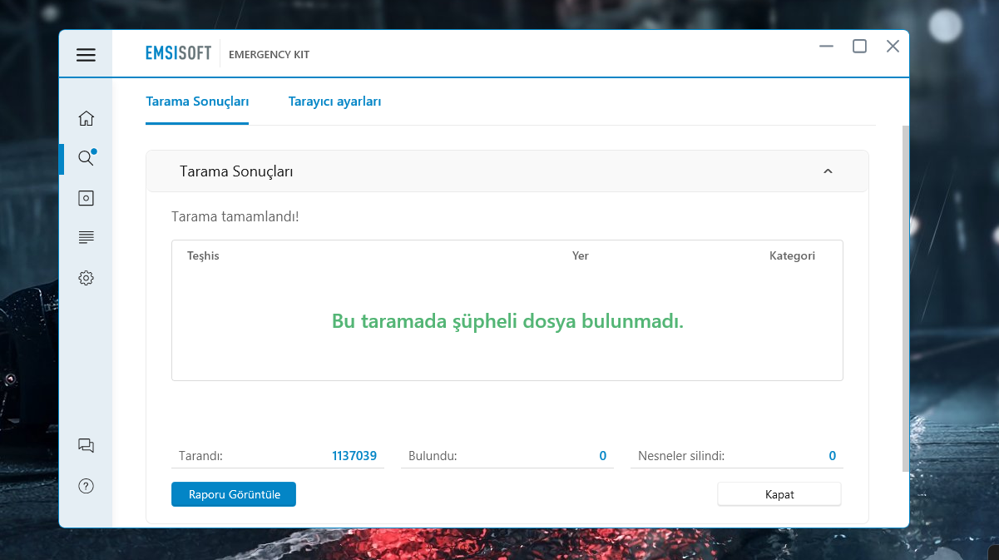Open the hamburger menu

(86, 55)
